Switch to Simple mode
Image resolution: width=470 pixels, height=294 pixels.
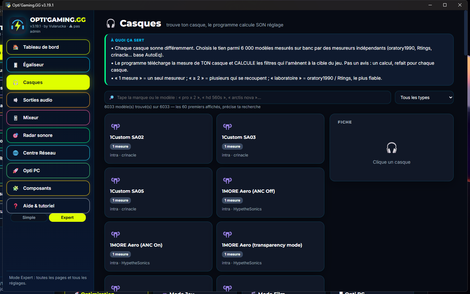point(29,218)
